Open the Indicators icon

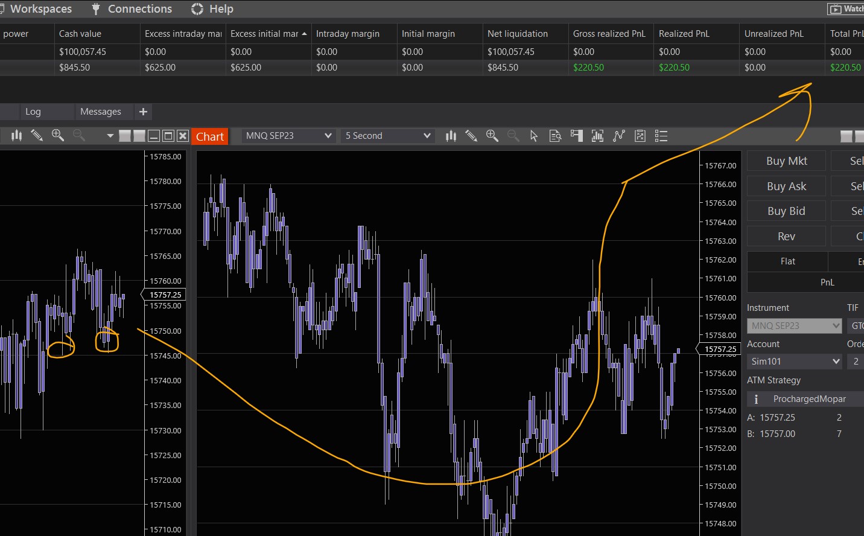(597, 136)
